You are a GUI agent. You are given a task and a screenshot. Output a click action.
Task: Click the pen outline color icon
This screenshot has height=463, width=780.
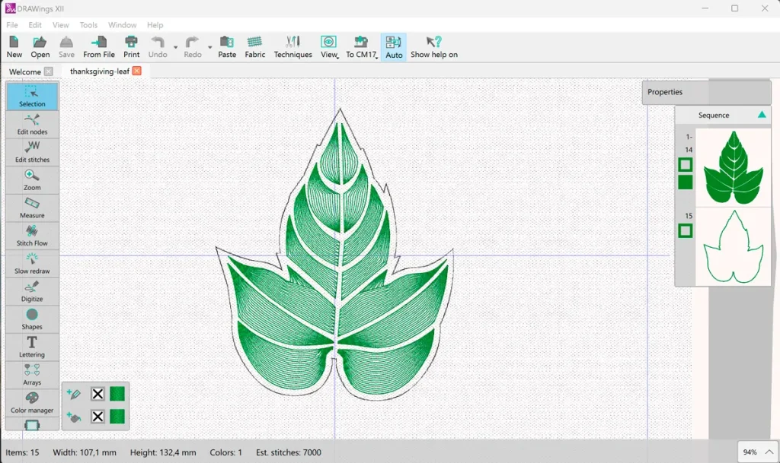point(74,394)
